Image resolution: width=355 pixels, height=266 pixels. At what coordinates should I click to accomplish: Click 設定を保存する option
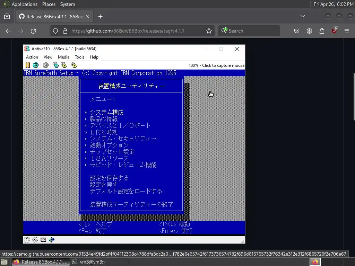109,178
